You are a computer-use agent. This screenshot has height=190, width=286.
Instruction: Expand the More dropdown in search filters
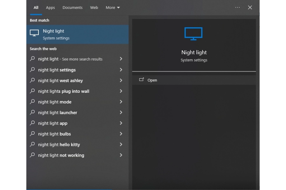(113, 8)
